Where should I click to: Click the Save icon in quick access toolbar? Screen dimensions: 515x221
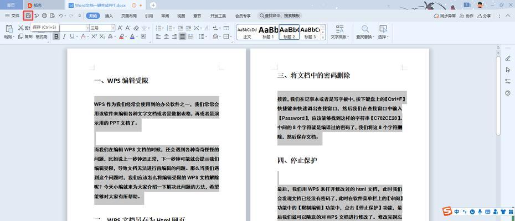click(x=28, y=15)
